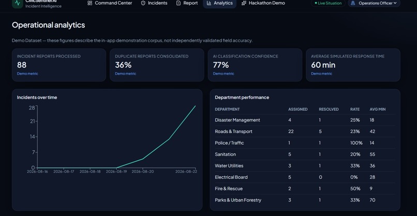Click the Report document icon
Screen dimensions: 417x216
[178, 3]
